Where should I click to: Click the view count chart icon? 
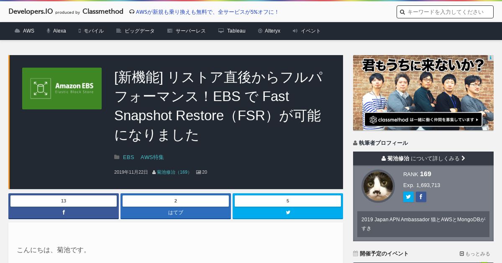point(198,172)
